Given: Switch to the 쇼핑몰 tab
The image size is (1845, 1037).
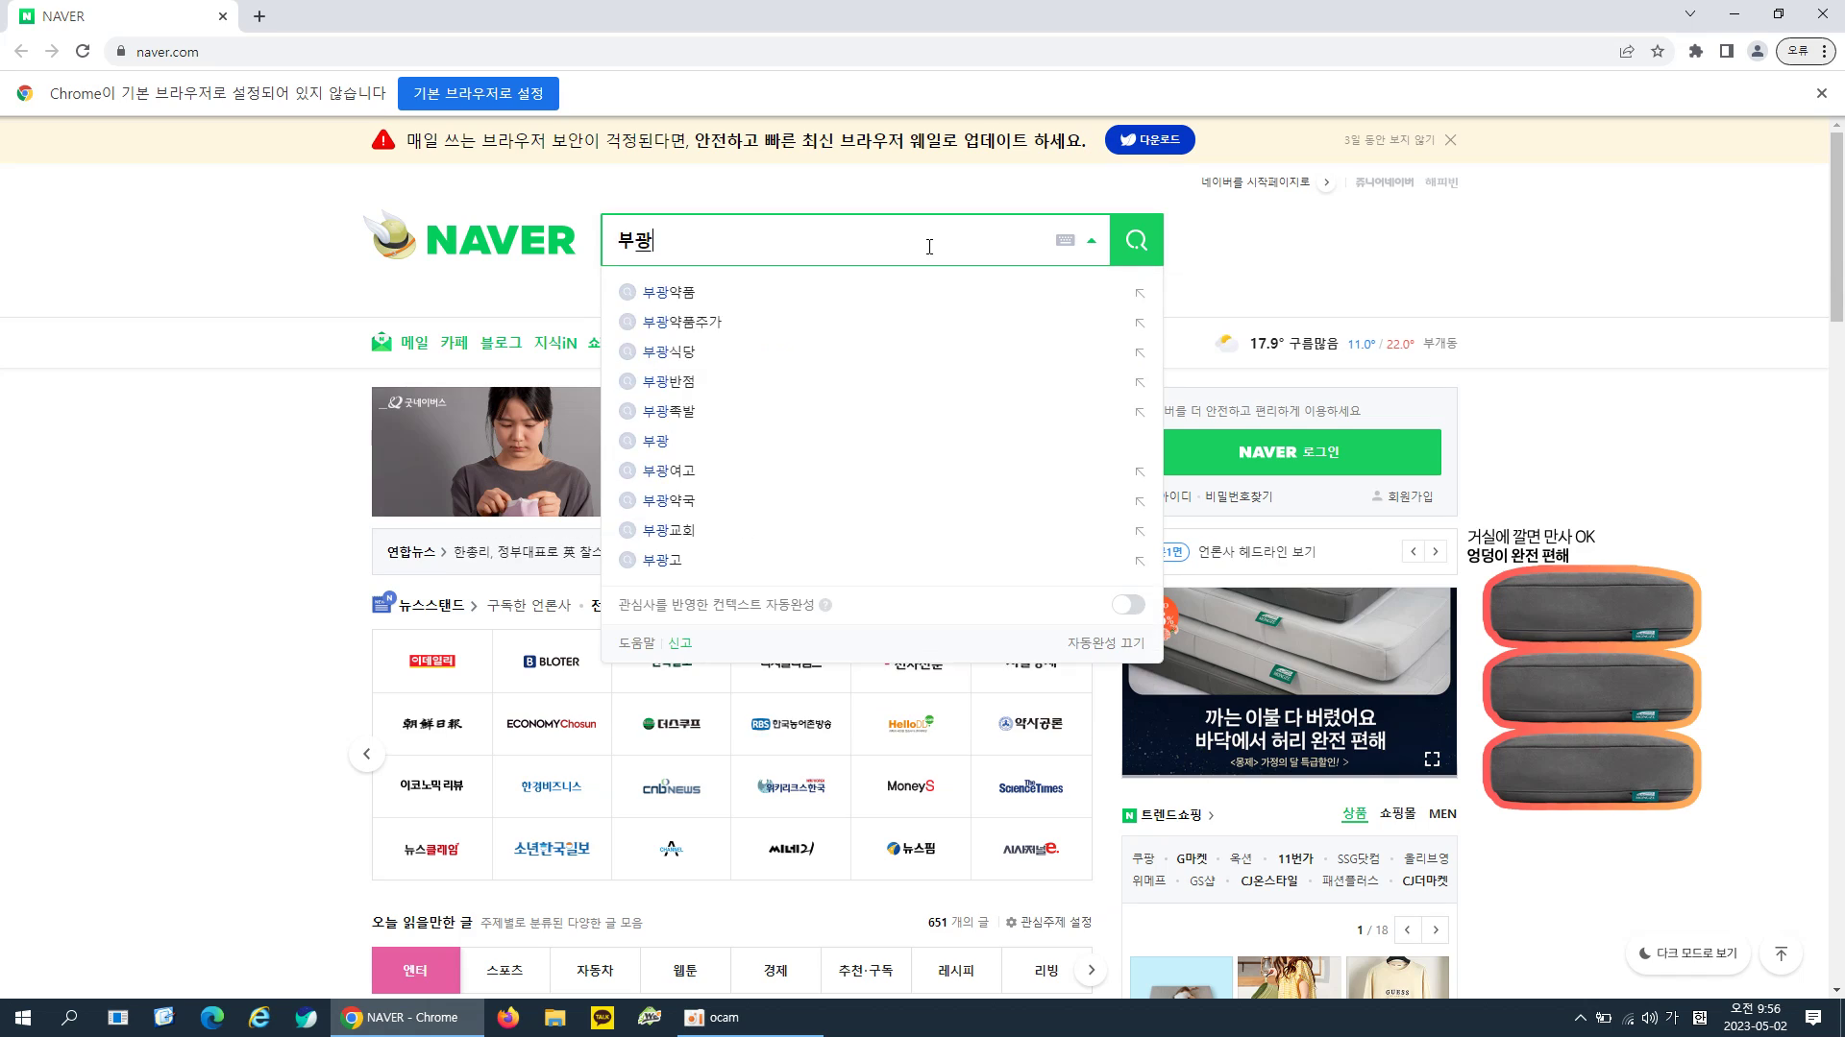Looking at the screenshot, I should click(1396, 813).
